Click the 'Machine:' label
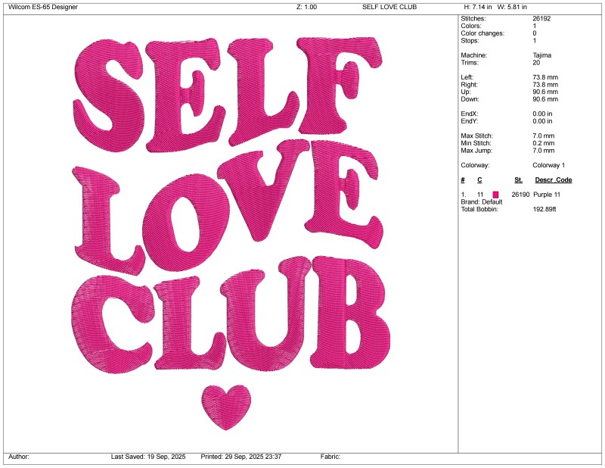605x468 pixels. pos(474,55)
